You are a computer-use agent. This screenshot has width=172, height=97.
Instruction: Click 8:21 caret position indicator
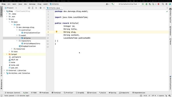tap(145, 96)
